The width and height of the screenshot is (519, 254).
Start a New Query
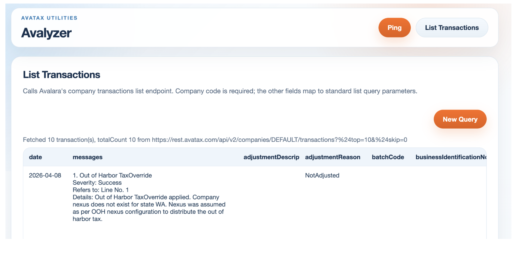(x=460, y=119)
